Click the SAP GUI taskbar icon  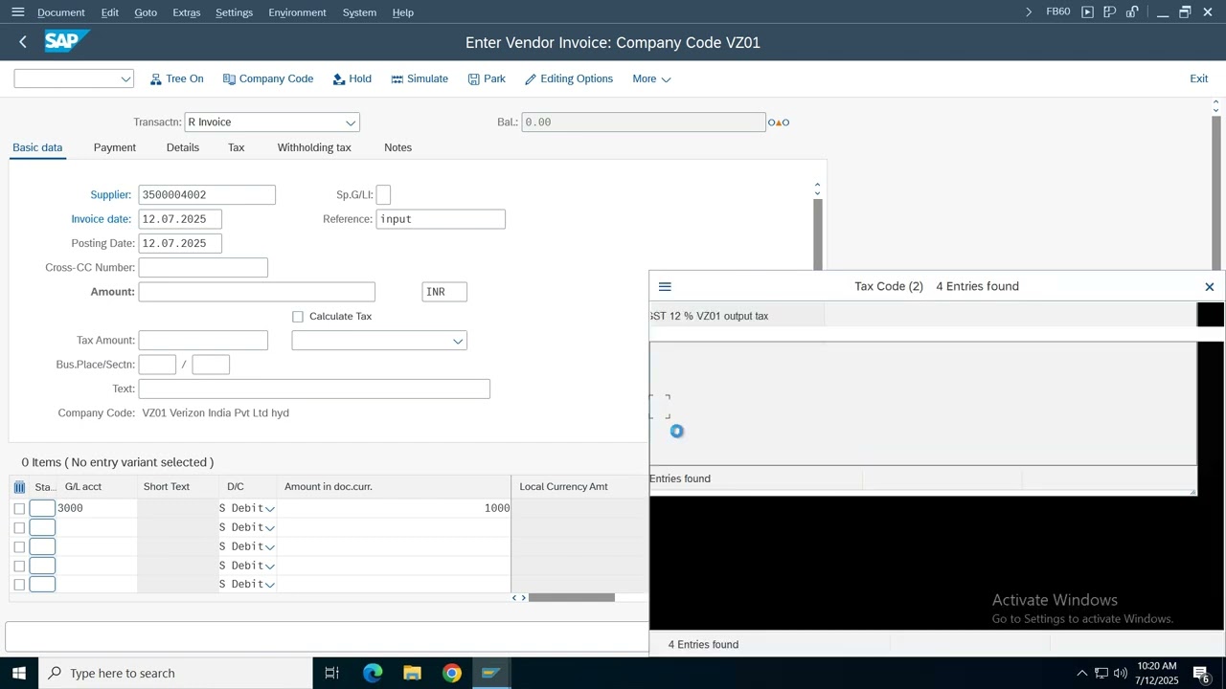click(x=490, y=673)
